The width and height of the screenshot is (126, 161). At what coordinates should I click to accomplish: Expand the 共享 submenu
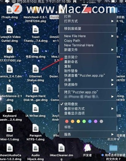click(x=88, y=80)
